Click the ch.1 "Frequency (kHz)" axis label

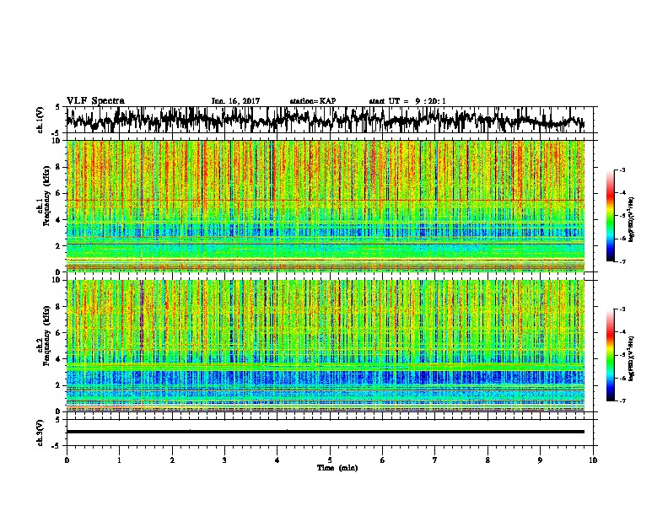[x=47, y=196]
